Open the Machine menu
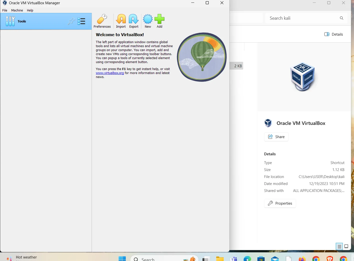This screenshot has height=261, width=354. click(x=17, y=10)
